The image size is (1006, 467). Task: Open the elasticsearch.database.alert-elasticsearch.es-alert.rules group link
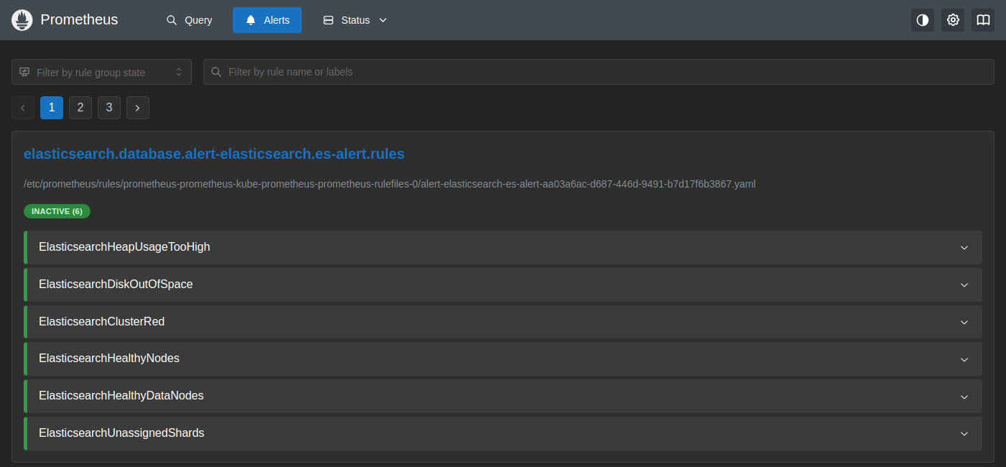coord(214,154)
